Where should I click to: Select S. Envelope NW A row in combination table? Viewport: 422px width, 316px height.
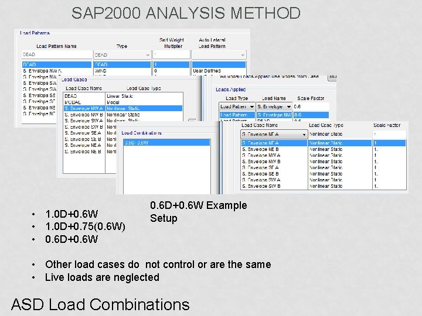point(323,155)
